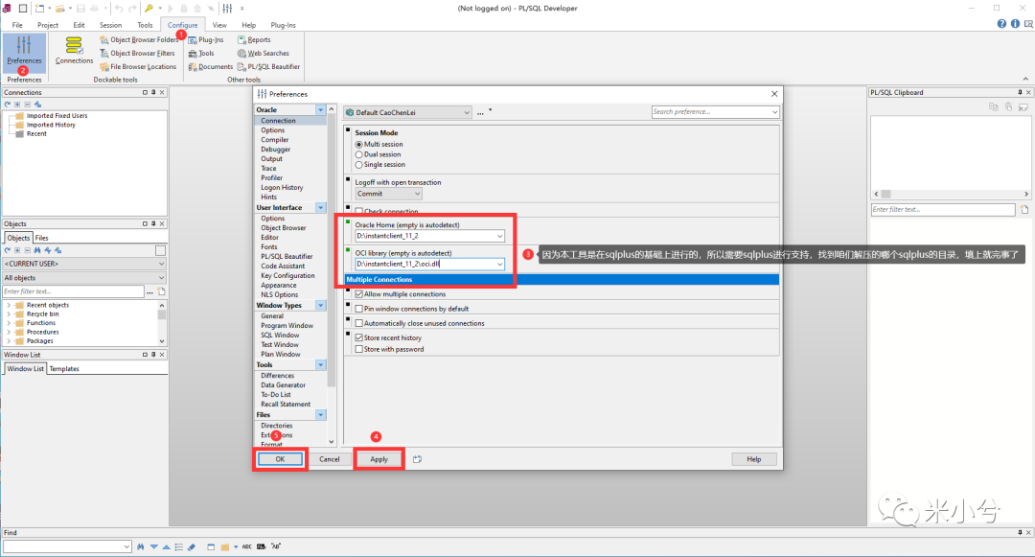The width and height of the screenshot is (1035, 557).
Task: Open File Browser Locations
Action: [138, 67]
